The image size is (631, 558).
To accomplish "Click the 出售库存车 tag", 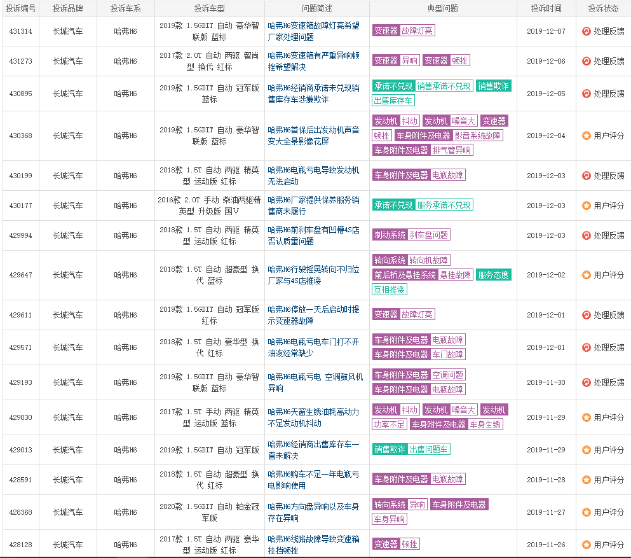I will click(393, 101).
